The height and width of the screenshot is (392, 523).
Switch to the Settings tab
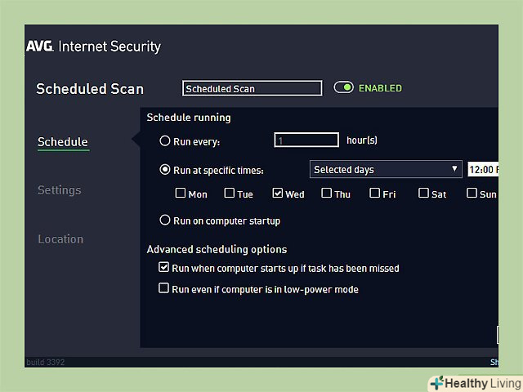click(x=60, y=190)
